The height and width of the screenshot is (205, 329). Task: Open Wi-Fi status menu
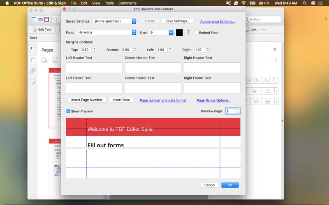click(243, 3)
